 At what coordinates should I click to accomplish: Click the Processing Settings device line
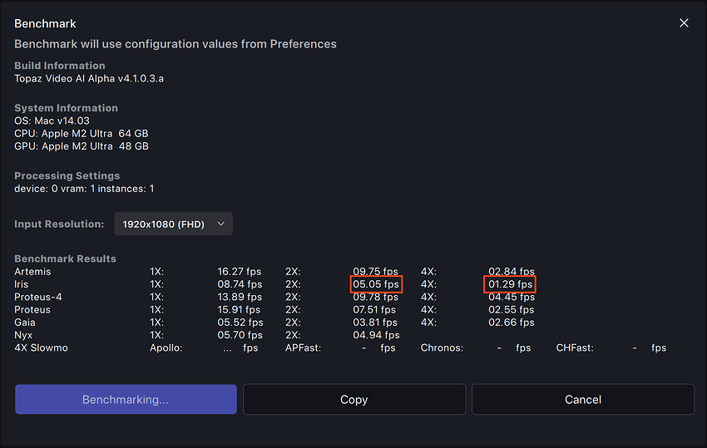(84, 189)
